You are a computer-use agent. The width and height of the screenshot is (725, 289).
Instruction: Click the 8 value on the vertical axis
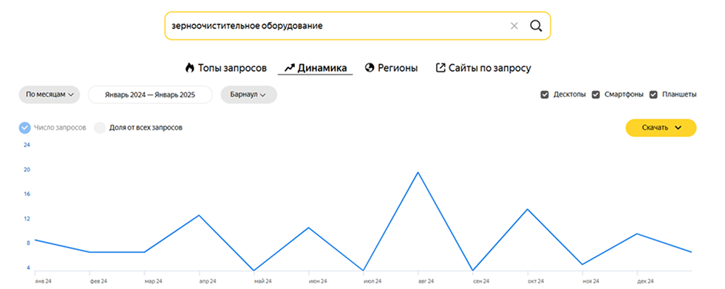coord(28,243)
